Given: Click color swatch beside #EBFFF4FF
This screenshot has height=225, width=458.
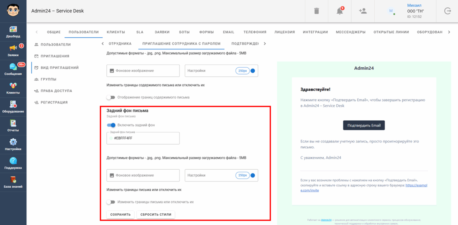Looking at the screenshot, I should pos(111,138).
